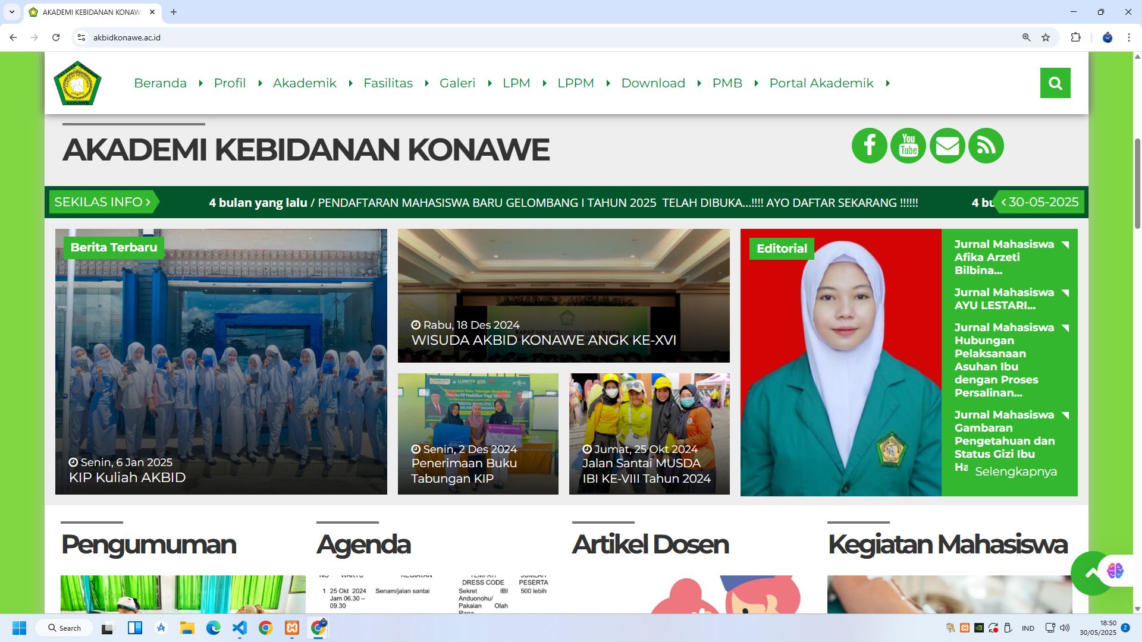Open the site search magnifier
Viewport: 1142px width, 642px height.
[1055, 83]
